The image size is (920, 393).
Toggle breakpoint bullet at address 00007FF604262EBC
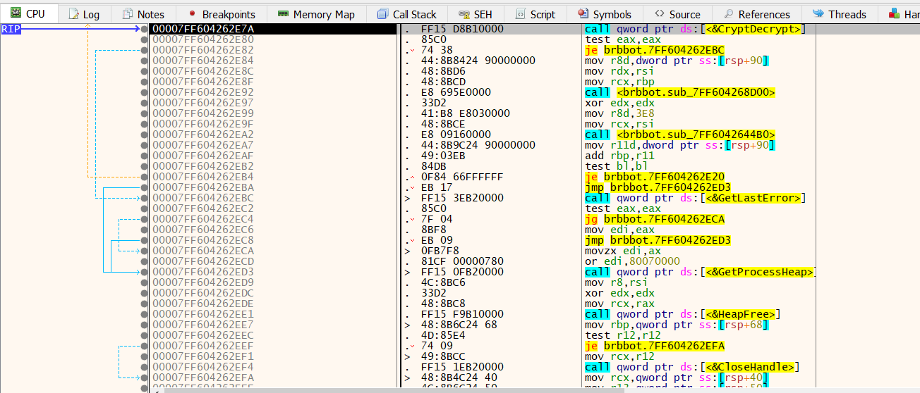(x=144, y=198)
